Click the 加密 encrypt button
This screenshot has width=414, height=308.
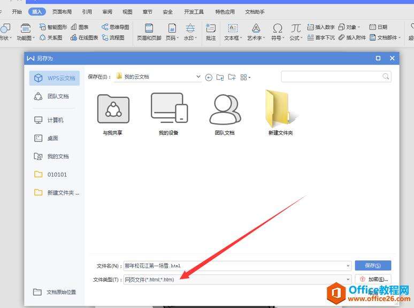373,279
